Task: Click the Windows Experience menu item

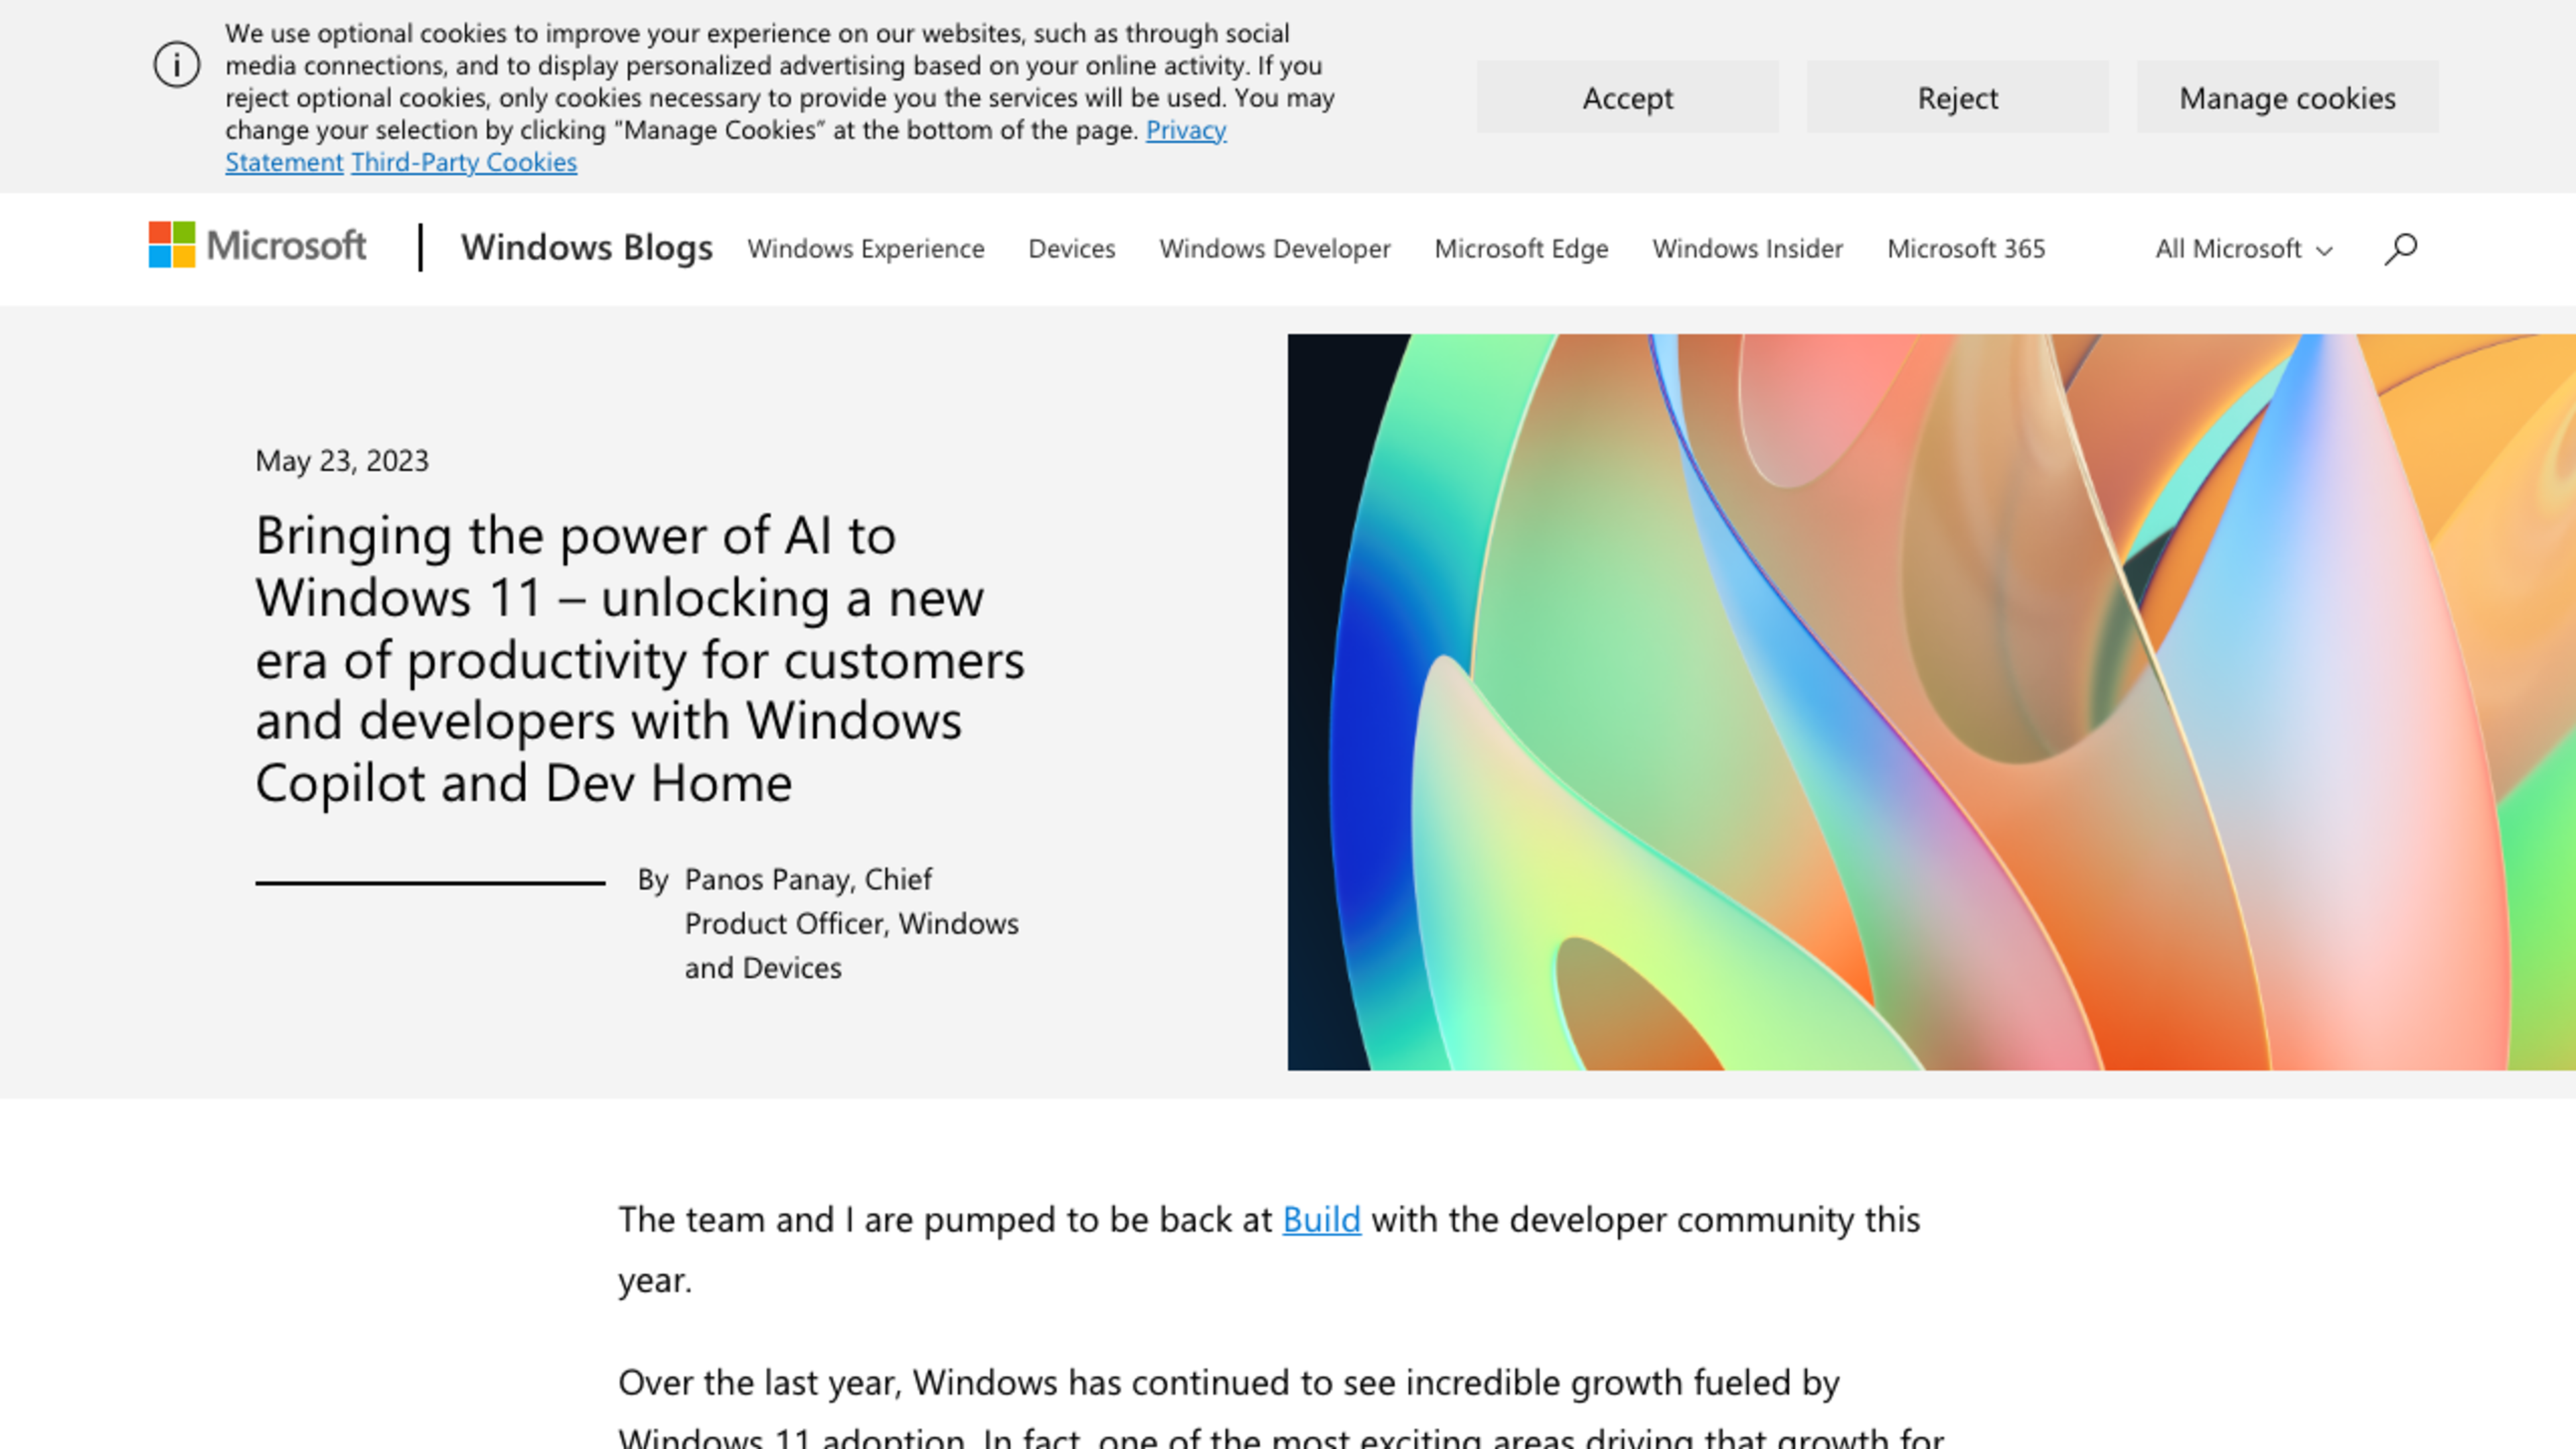Action: 865,248
